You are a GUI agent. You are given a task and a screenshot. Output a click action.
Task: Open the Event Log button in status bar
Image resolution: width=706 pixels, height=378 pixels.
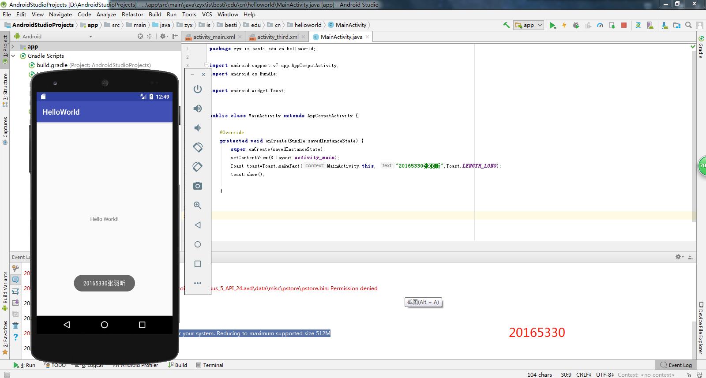tap(676, 365)
